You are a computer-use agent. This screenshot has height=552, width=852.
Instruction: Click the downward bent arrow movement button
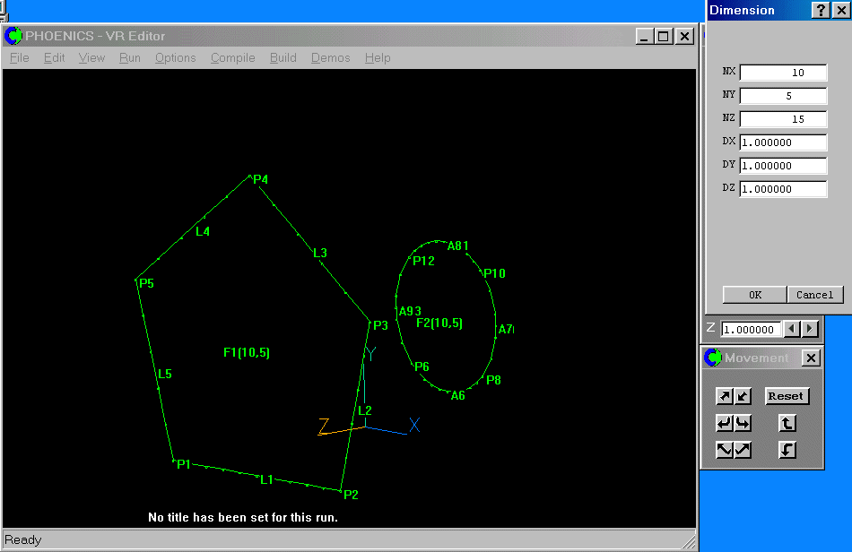[787, 450]
